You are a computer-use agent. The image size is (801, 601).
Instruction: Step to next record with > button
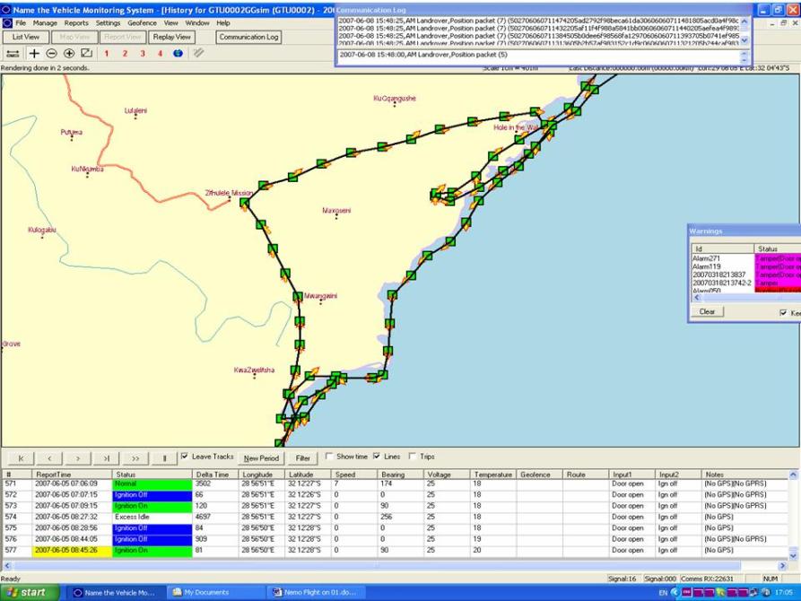(x=78, y=457)
